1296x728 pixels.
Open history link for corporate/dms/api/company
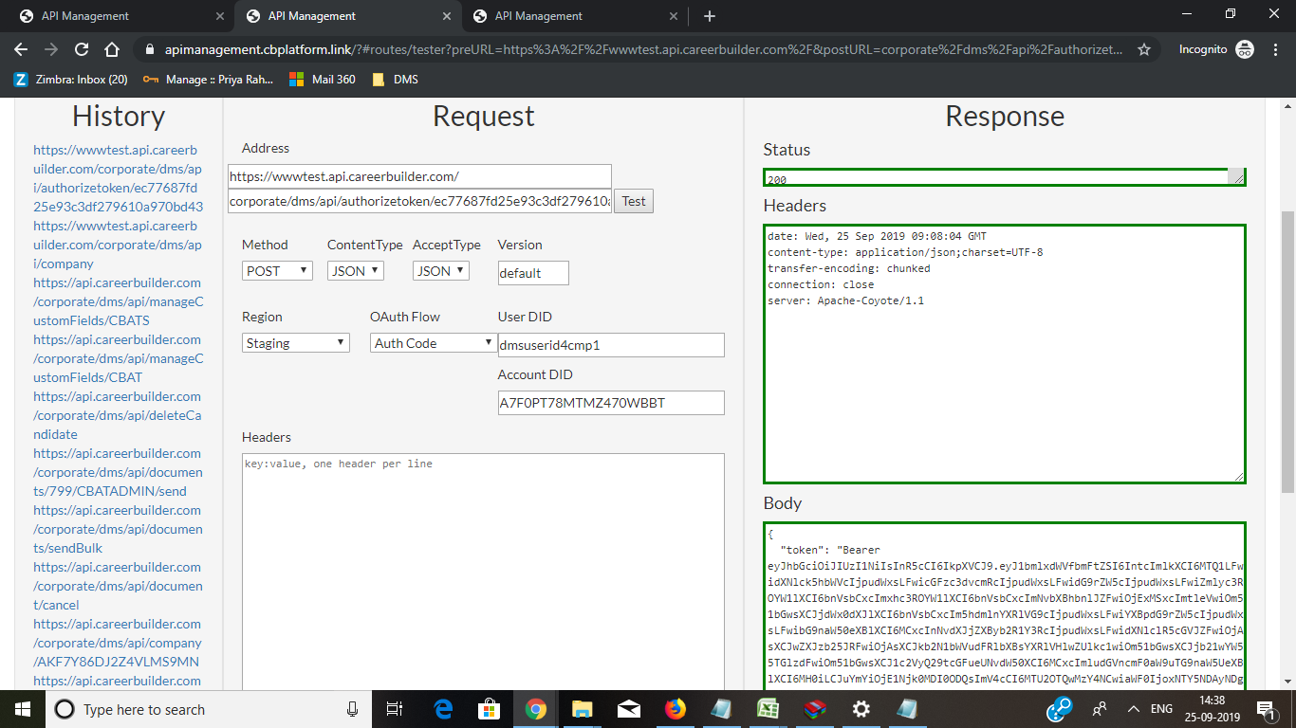(118, 245)
